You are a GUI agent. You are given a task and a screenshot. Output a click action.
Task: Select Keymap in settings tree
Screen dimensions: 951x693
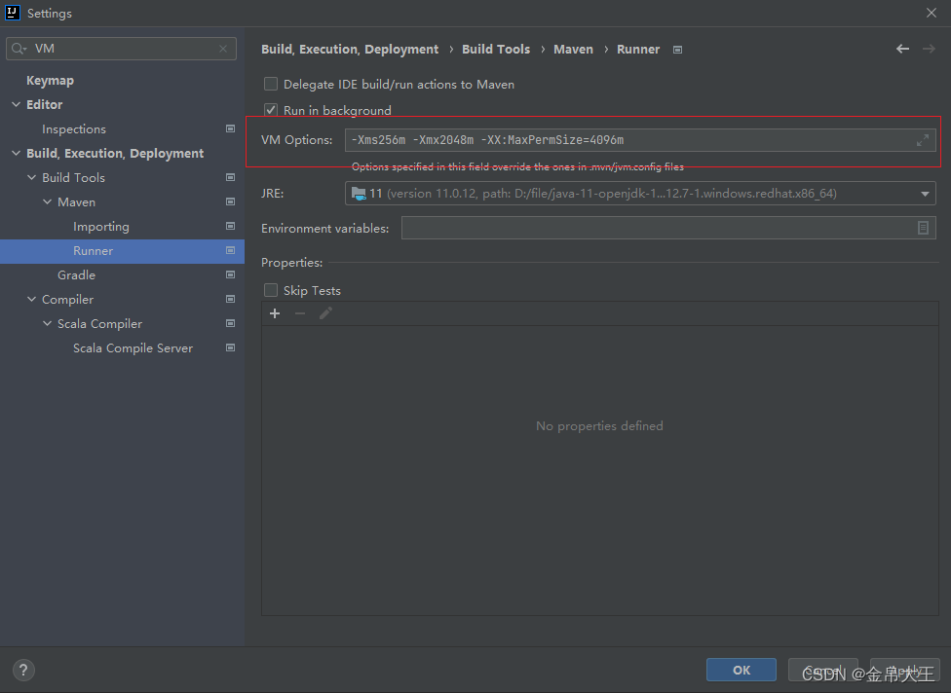[x=50, y=81]
